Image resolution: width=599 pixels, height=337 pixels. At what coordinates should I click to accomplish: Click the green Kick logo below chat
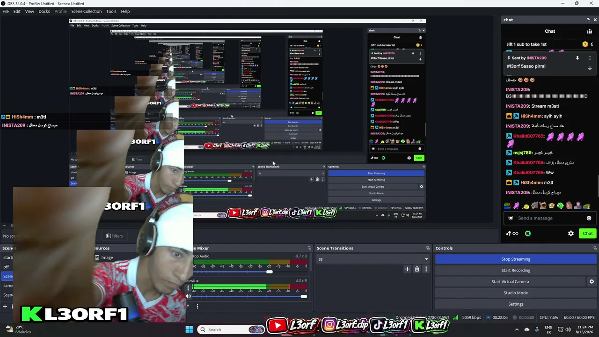click(x=528, y=234)
